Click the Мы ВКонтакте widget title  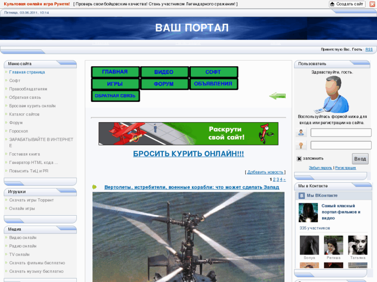pos(322,196)
